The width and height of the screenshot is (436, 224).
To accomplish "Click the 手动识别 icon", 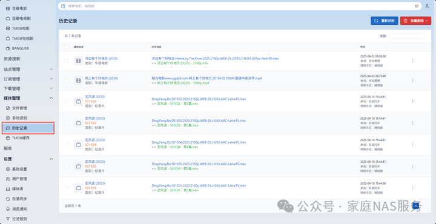I will [x=8, y=118].
